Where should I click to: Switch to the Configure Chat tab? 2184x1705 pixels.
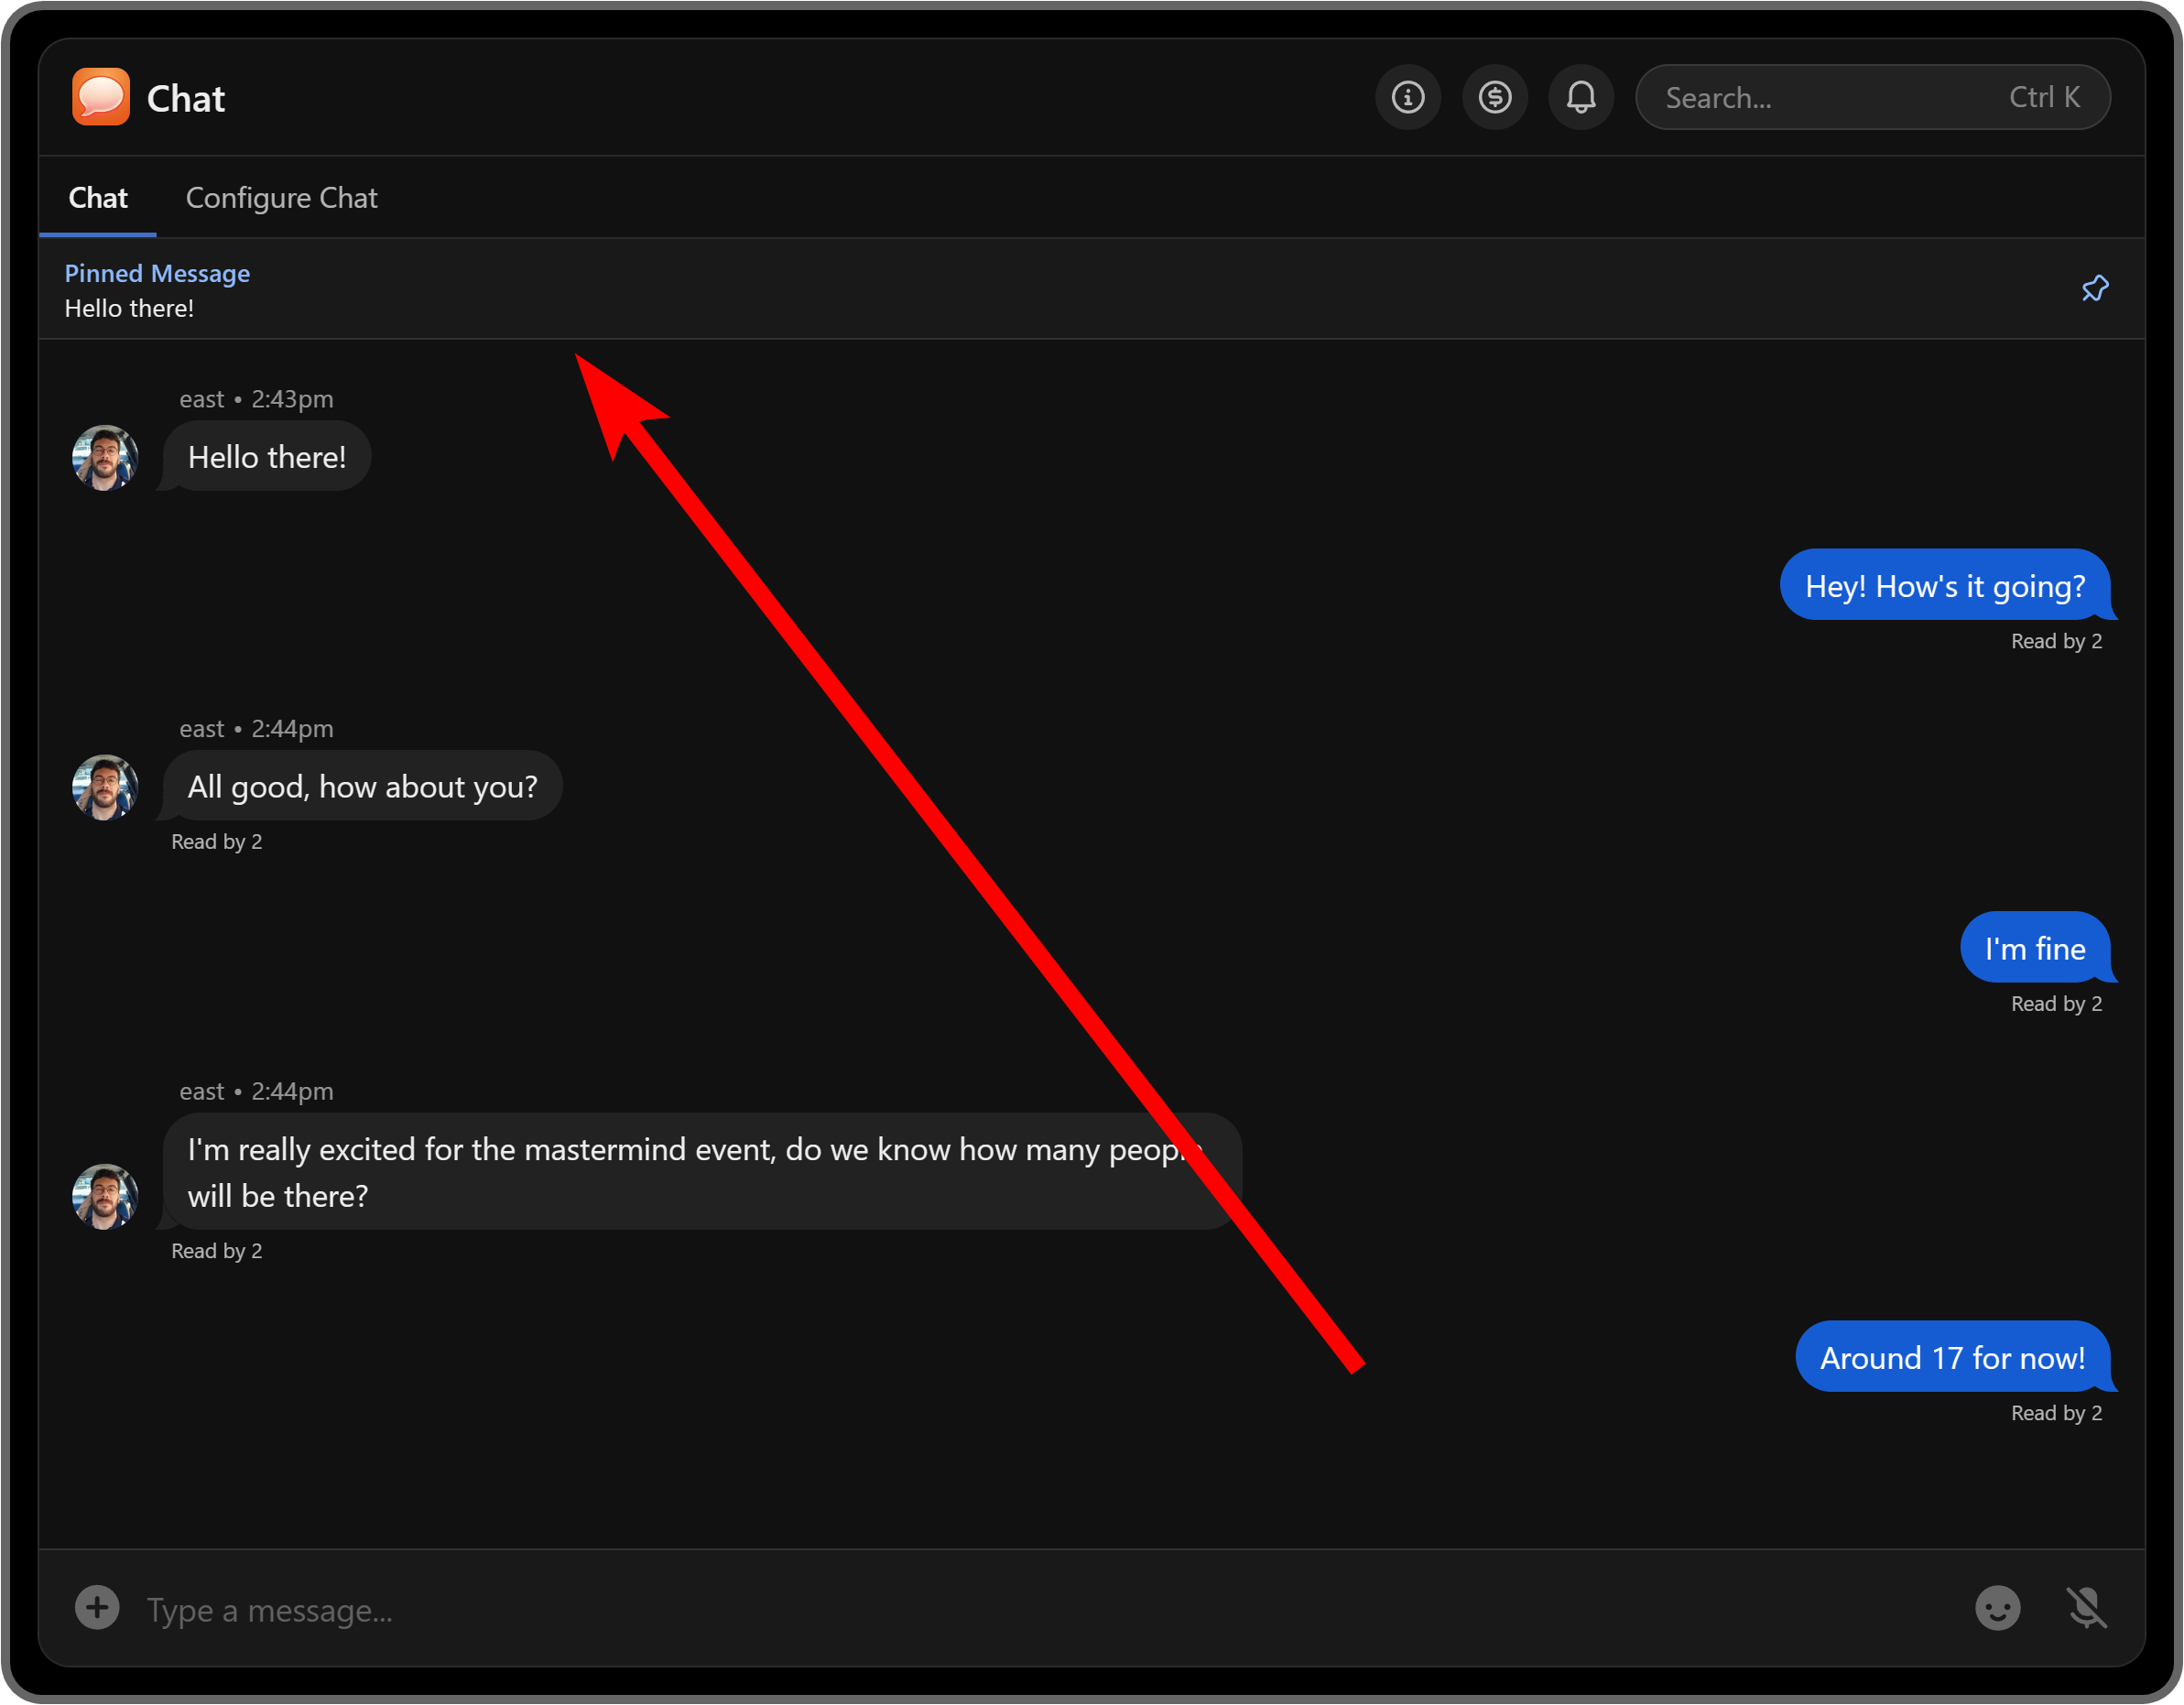click(281, 198)
